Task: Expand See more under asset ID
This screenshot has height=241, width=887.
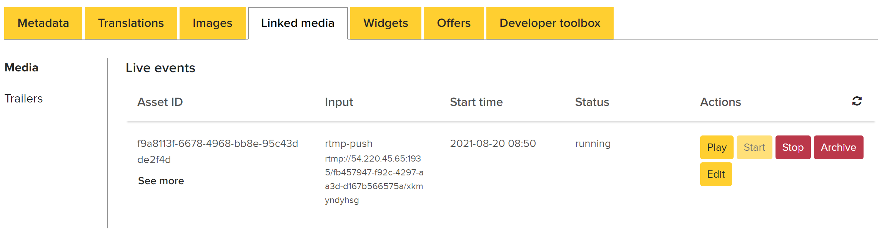Action: pyautogui.click(x=161, y=181)
